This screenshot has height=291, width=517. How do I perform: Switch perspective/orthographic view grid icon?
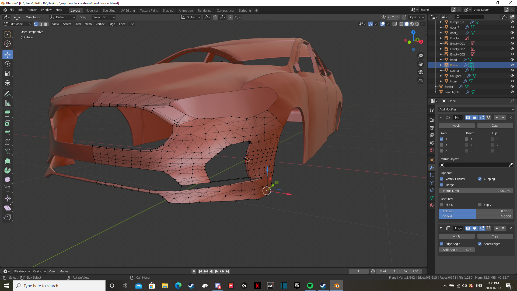pyautogui.click(x=421, y=81)
